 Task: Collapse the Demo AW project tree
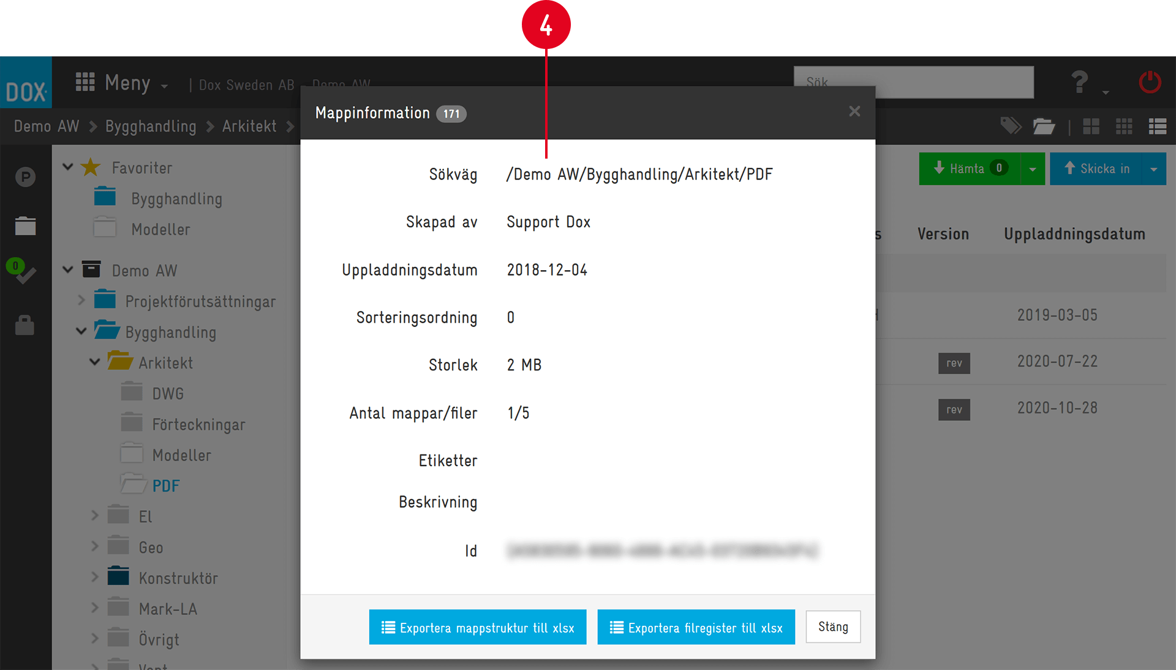pos(68,269)
